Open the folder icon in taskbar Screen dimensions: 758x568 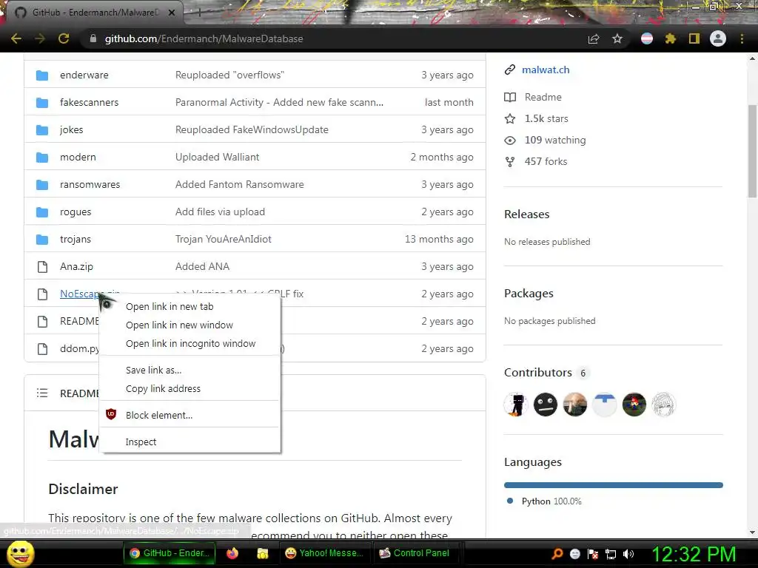point(263,553)
